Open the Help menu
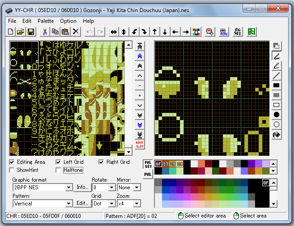294x226 pixels. [88, 21]
